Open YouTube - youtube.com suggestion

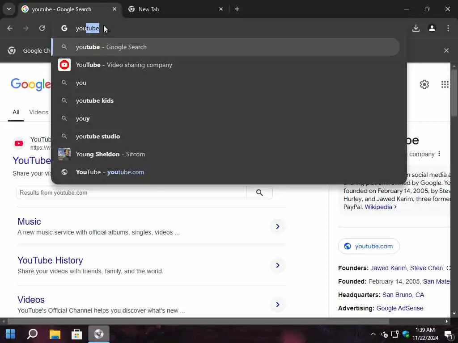[225, 172]
